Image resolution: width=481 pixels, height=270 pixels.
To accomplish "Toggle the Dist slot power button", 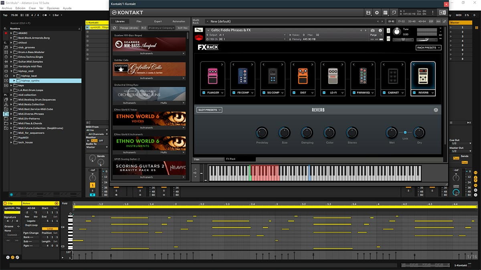I will click(x=294, y=93).
